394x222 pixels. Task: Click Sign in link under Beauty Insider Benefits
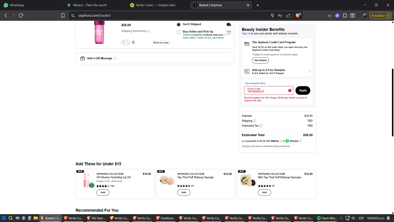click(x=246, y=34)
